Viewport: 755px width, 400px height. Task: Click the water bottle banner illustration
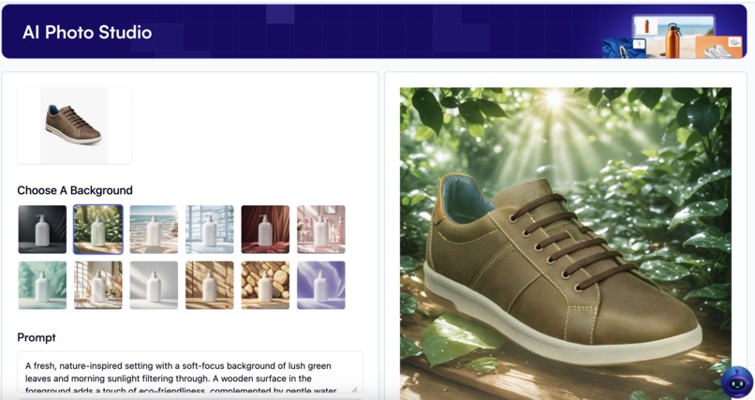click(x=674, y=37)
